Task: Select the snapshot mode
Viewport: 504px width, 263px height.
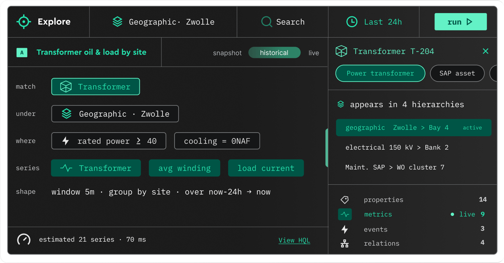Action: [x=227, y=53]
